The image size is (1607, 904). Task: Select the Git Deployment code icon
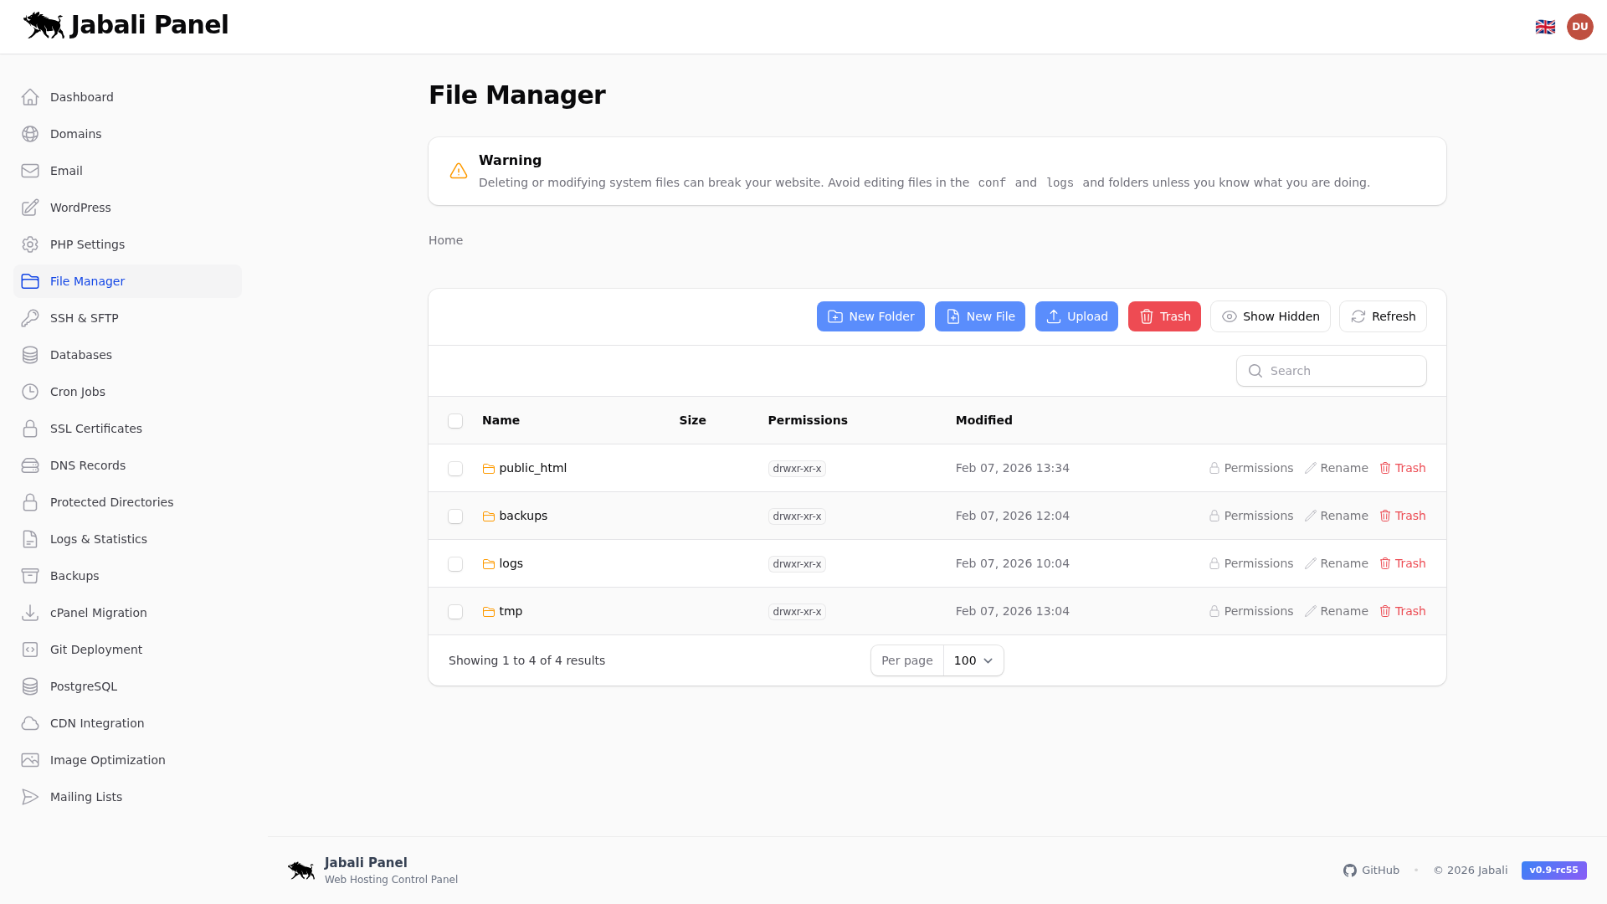point(30,650)
